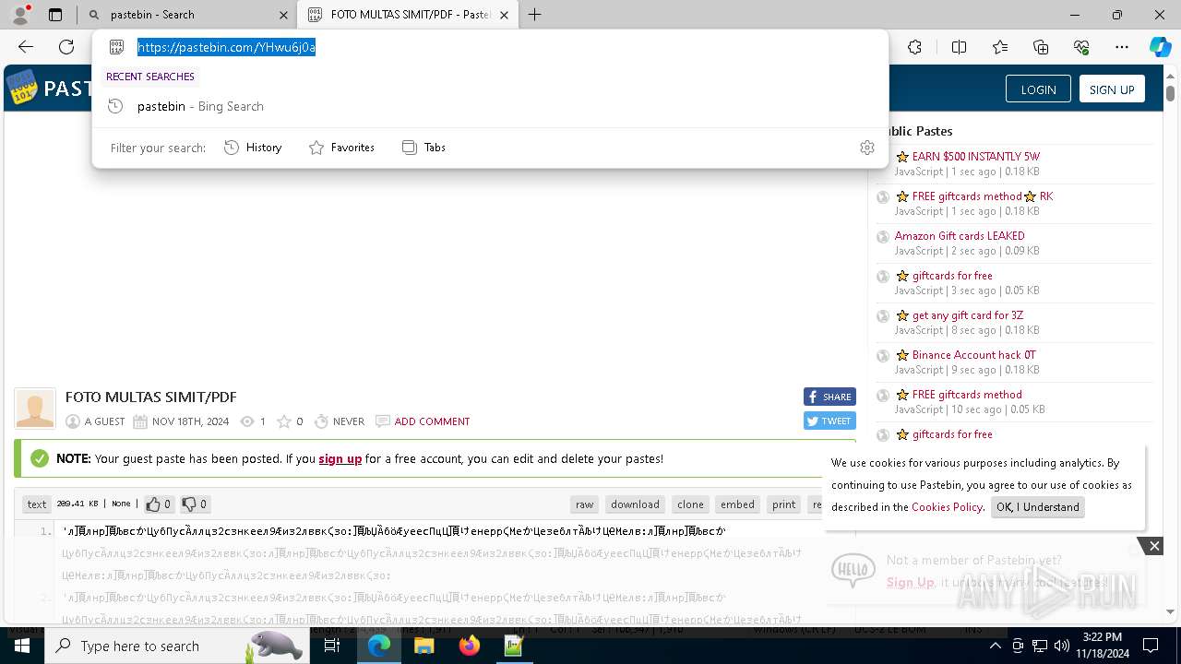This screenshot has width=1181, height=664.
Task: Open Favorites star icon in toolbar
Action: [x=1000, y=47]
